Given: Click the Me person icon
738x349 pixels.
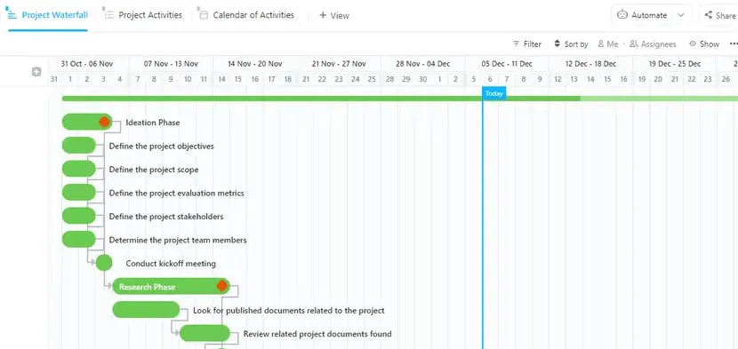Looking at the screenshot, I should [x=601, y=44].
